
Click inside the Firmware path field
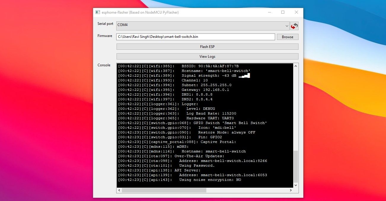pyautogui.click(x=196, y=37)
